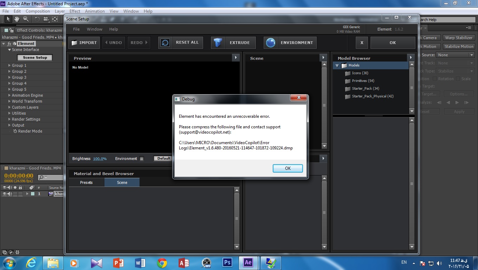Image resolution: width=478 pixels, height=270 pixels.
Task: Toggle the Rotation checkbox in Tracker panel
Action: 435,79
